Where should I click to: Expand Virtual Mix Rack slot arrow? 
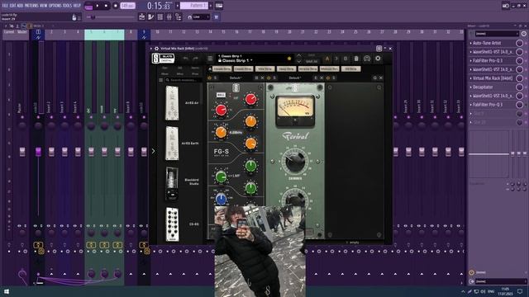(x=470, y=78)
